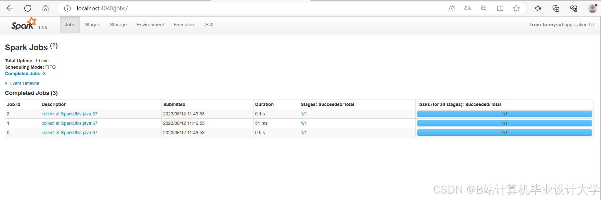Image resolution: width=601 pixels, height=200 pixels.
Task: Click the 1.6.0 version label
Action: (43, 28)
